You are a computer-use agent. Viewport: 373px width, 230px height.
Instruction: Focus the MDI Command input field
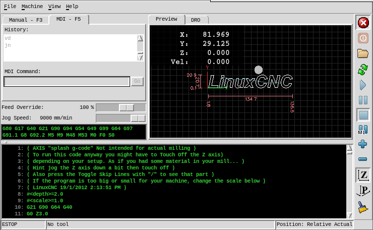pyautogui.click(x=67, y=81)
